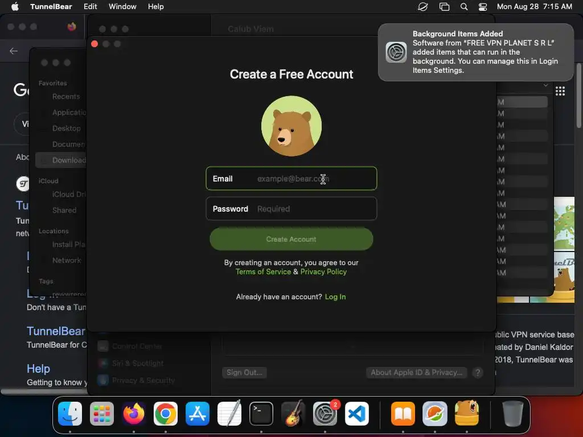Click the browser vertical scrollbar
Image resolution: width=583 pixels, height=437 pixels.
579,96
